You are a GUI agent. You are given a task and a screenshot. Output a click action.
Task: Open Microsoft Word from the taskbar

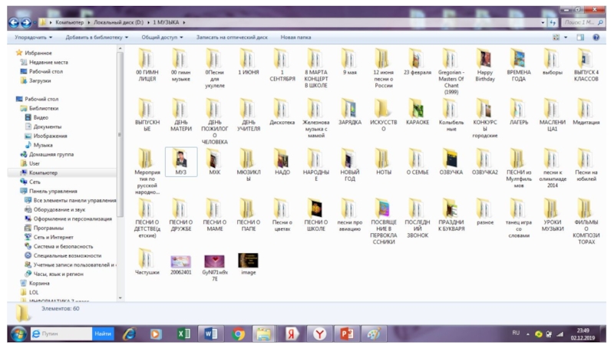pos(210,333)
